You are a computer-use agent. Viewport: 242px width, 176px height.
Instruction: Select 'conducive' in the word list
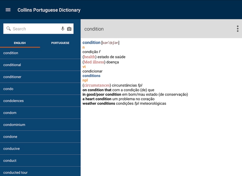pos(40,149)
